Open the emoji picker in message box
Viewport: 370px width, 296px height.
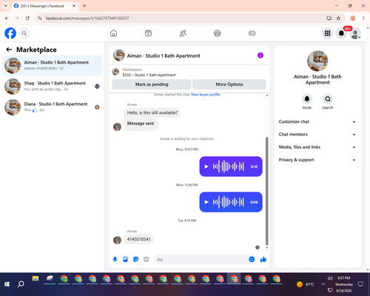(x=252, y=259)
